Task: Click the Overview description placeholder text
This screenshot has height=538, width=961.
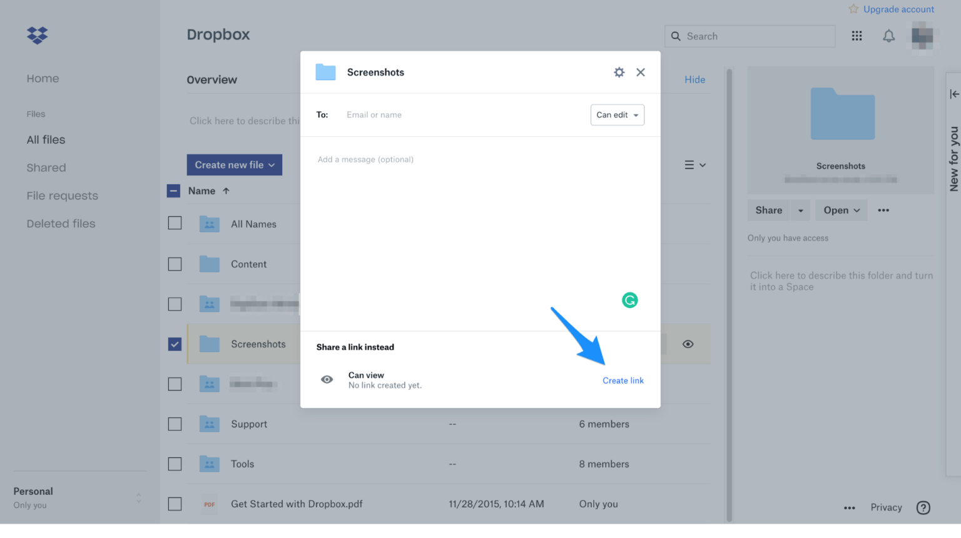Action: click(245, 121)
